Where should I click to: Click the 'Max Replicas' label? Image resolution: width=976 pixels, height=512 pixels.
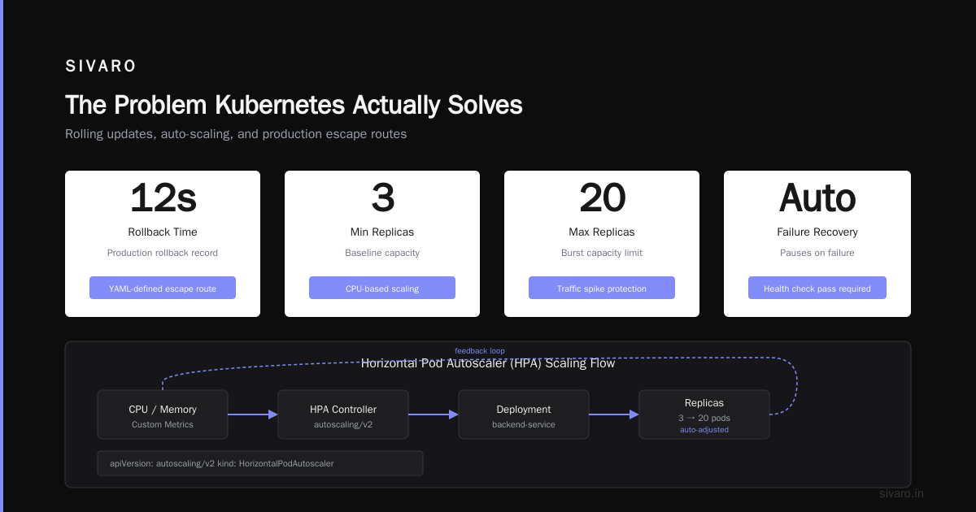click(x=602, y=232)
